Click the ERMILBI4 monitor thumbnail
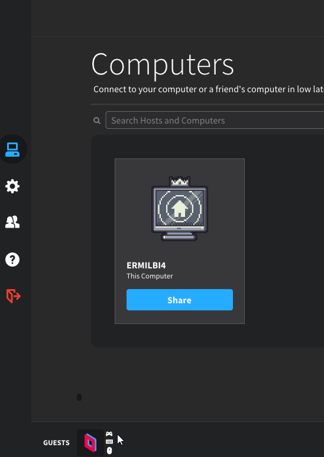Viewport: 324px width, 457px height. pos(180,209)
